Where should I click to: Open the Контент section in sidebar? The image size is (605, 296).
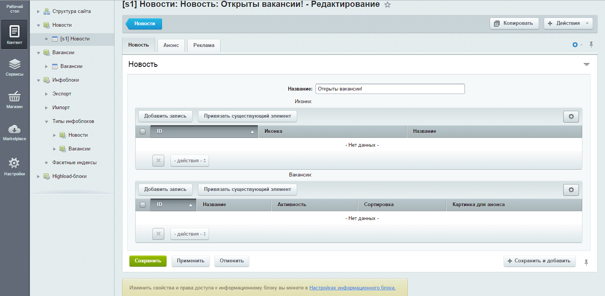pyautogui.click(x=15, y=34)
